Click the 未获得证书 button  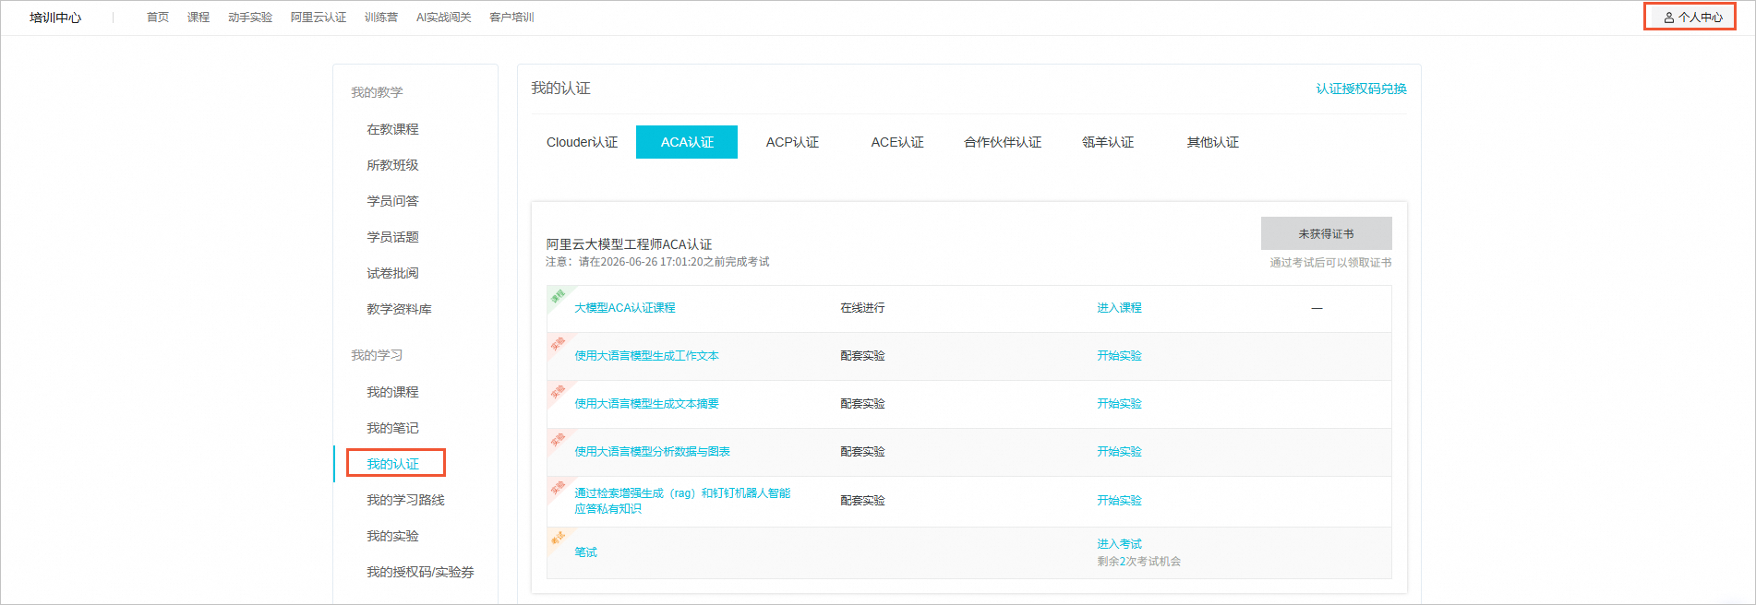point(1326,233)
